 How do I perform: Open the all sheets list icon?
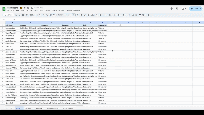(11, 108)
